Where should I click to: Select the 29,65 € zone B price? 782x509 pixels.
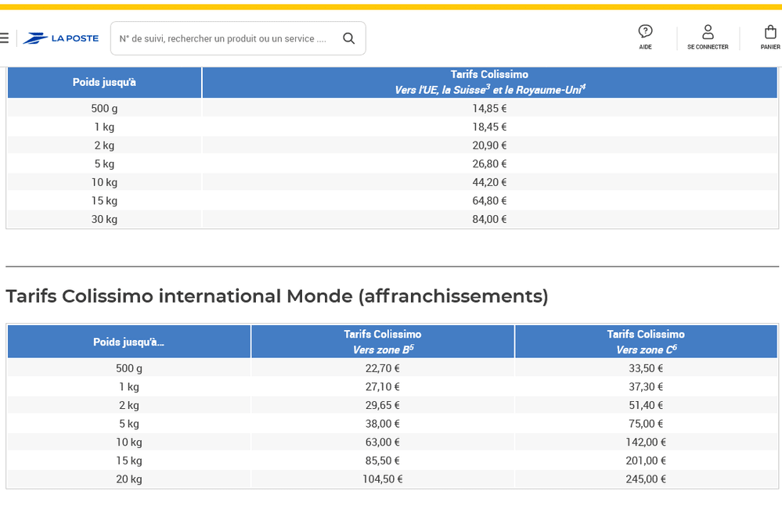383,405
